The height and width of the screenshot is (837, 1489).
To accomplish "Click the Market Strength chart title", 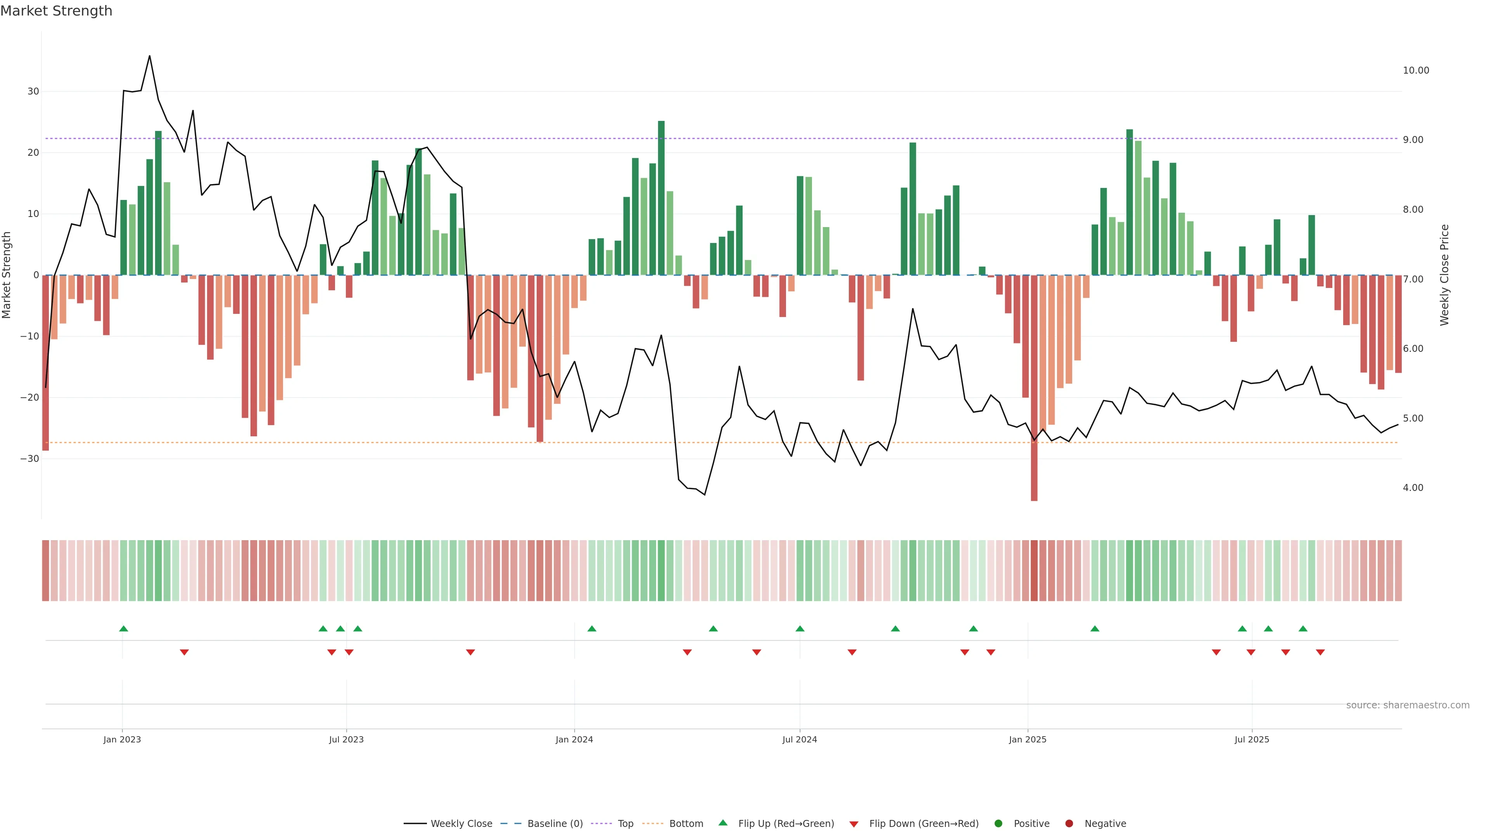I will 56,11.
